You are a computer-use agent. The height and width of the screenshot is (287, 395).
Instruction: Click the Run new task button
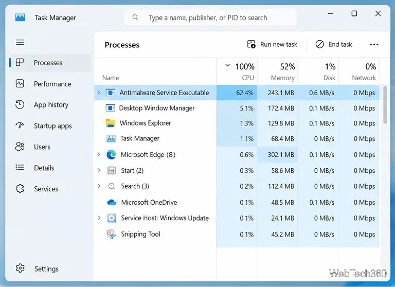272,45
